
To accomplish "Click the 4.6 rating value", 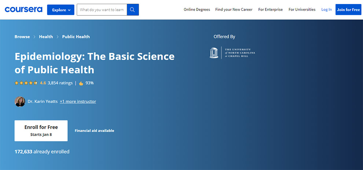I will (43, 83).
